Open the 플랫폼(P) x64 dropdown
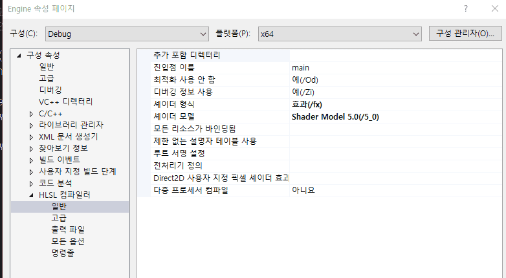 click(x=340, y=34)
